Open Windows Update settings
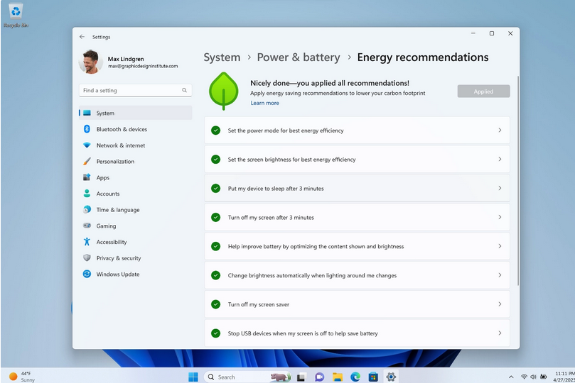 click(135, 274)
